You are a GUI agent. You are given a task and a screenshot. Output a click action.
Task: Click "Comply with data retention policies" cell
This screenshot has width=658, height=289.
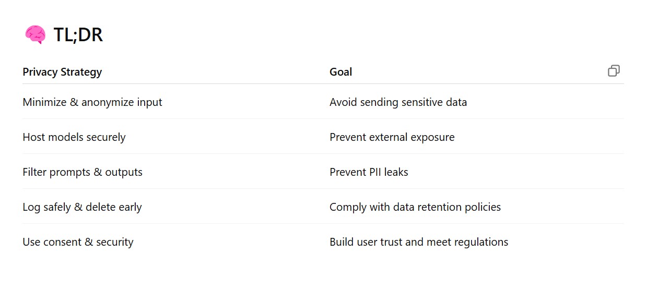point(415,207)
